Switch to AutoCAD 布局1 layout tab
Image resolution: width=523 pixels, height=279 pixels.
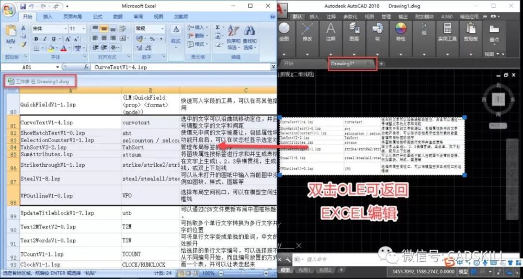coord(304,270)
